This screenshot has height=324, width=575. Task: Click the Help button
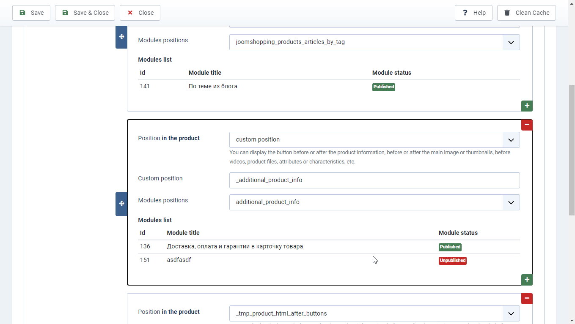[x=473, y=12]
